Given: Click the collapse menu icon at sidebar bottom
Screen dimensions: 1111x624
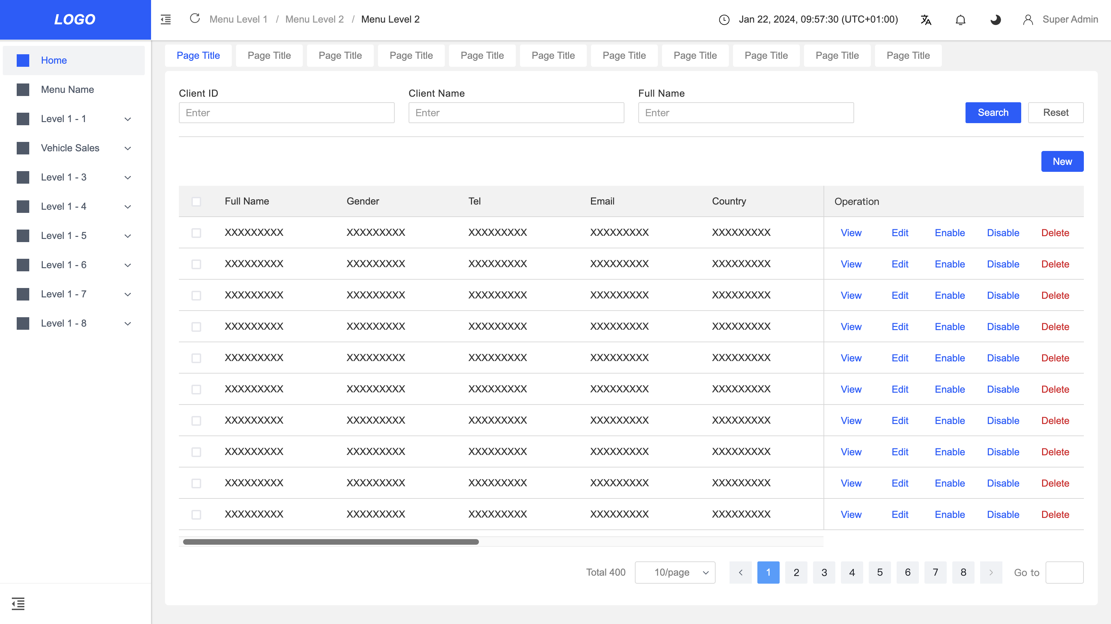Looking at the screenshot, I should tap(18, 604).
